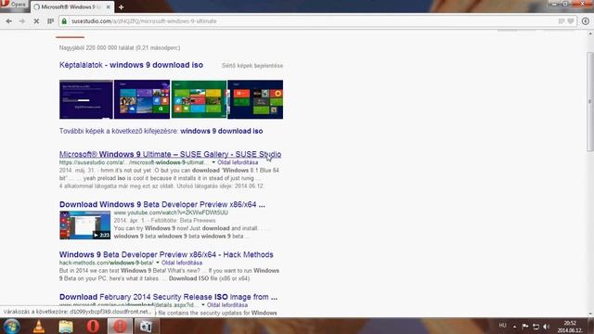Screen dimensions: 594x334
Task: Click the green padlock security badge
Action: tap(64, 21)
